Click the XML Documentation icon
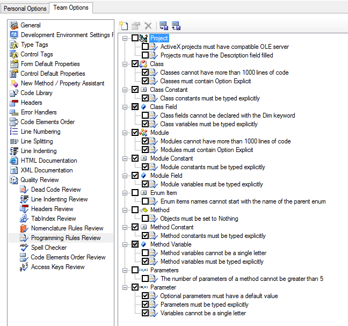Image resolution: width=348 pixels, height=326 pixels. click(14, 170)
